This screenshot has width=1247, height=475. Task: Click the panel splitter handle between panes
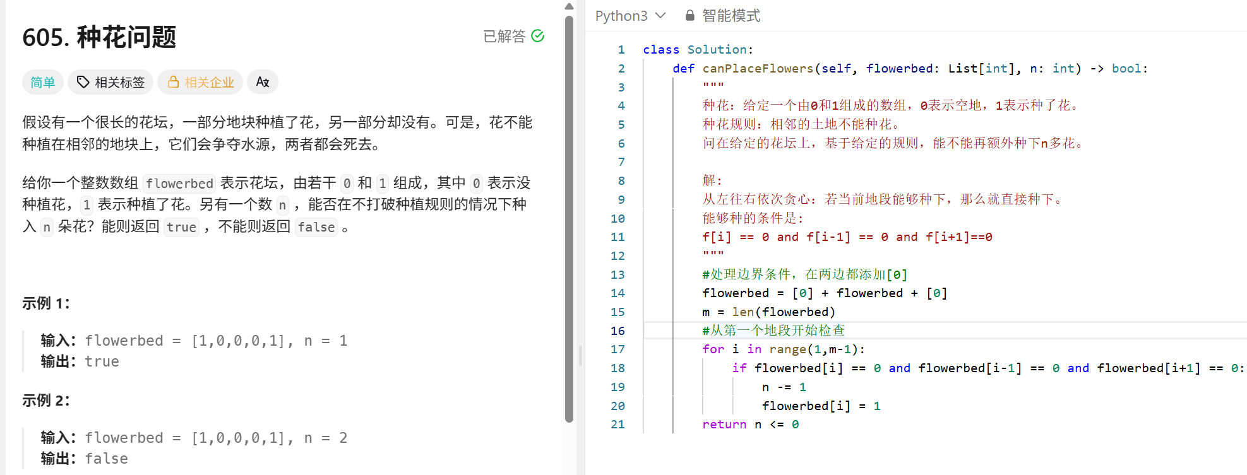[580, 355]
